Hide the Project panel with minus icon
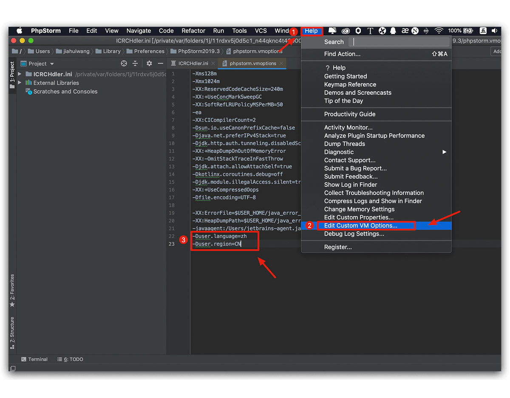Image resolution: width=510 pixels, height=398 pixels. 160,63
